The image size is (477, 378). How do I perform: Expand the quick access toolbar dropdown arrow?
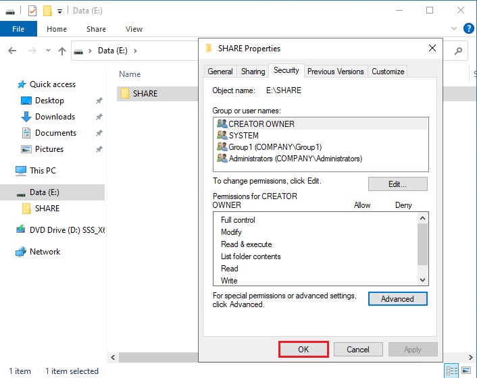click(x=59, y=11)
